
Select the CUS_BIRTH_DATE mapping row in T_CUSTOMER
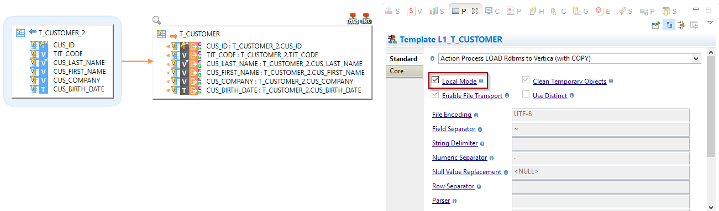pyautogui.click(x=284, y=90)
